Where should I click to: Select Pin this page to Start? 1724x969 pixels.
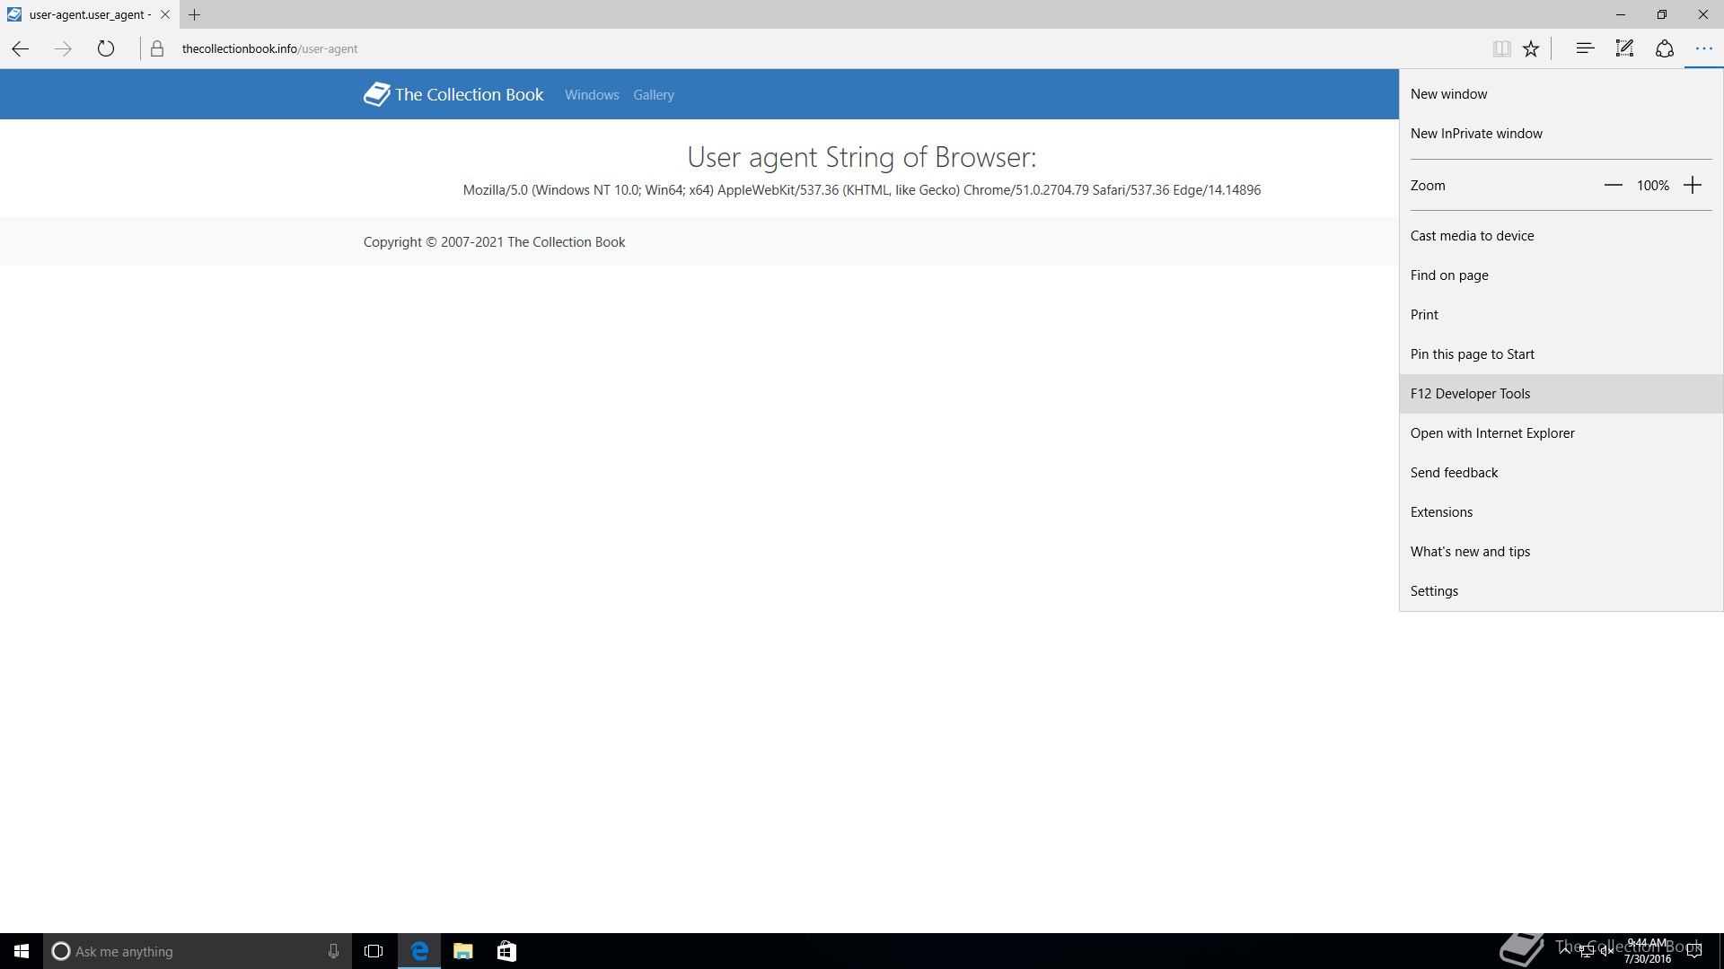coord(1561,354)
